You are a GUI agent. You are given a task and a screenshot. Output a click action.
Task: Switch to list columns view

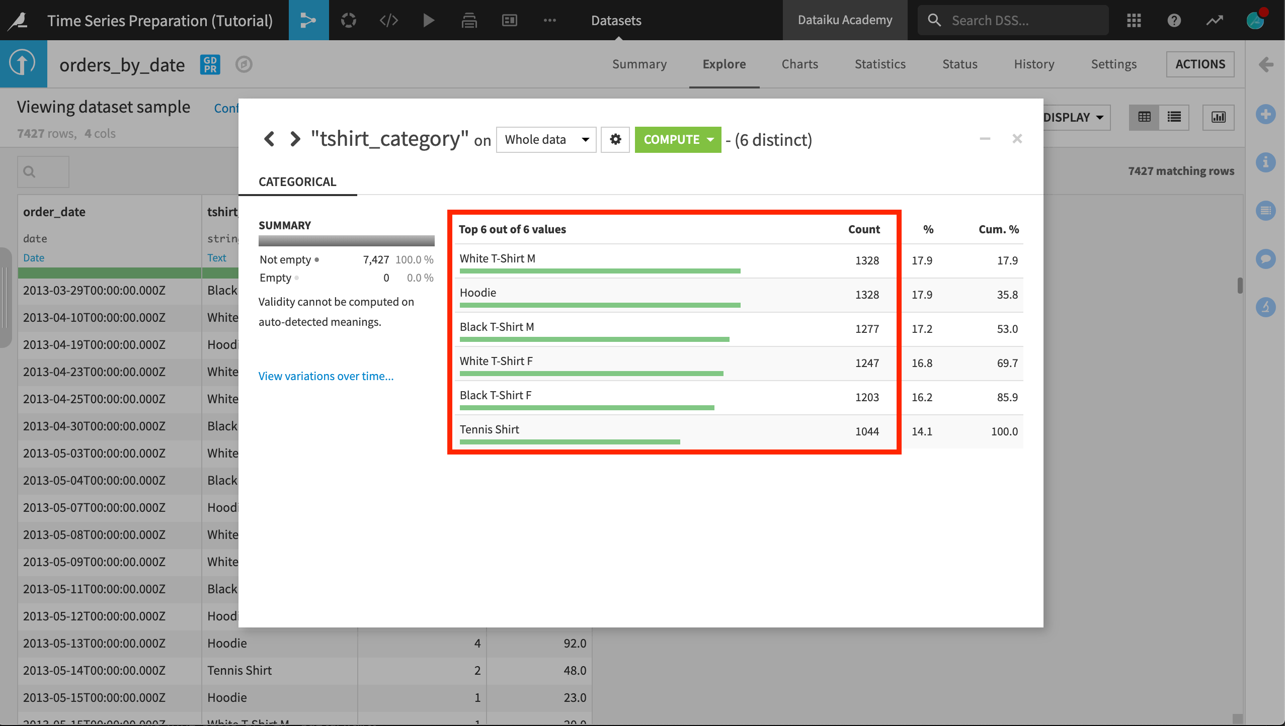coord(1174,117)
